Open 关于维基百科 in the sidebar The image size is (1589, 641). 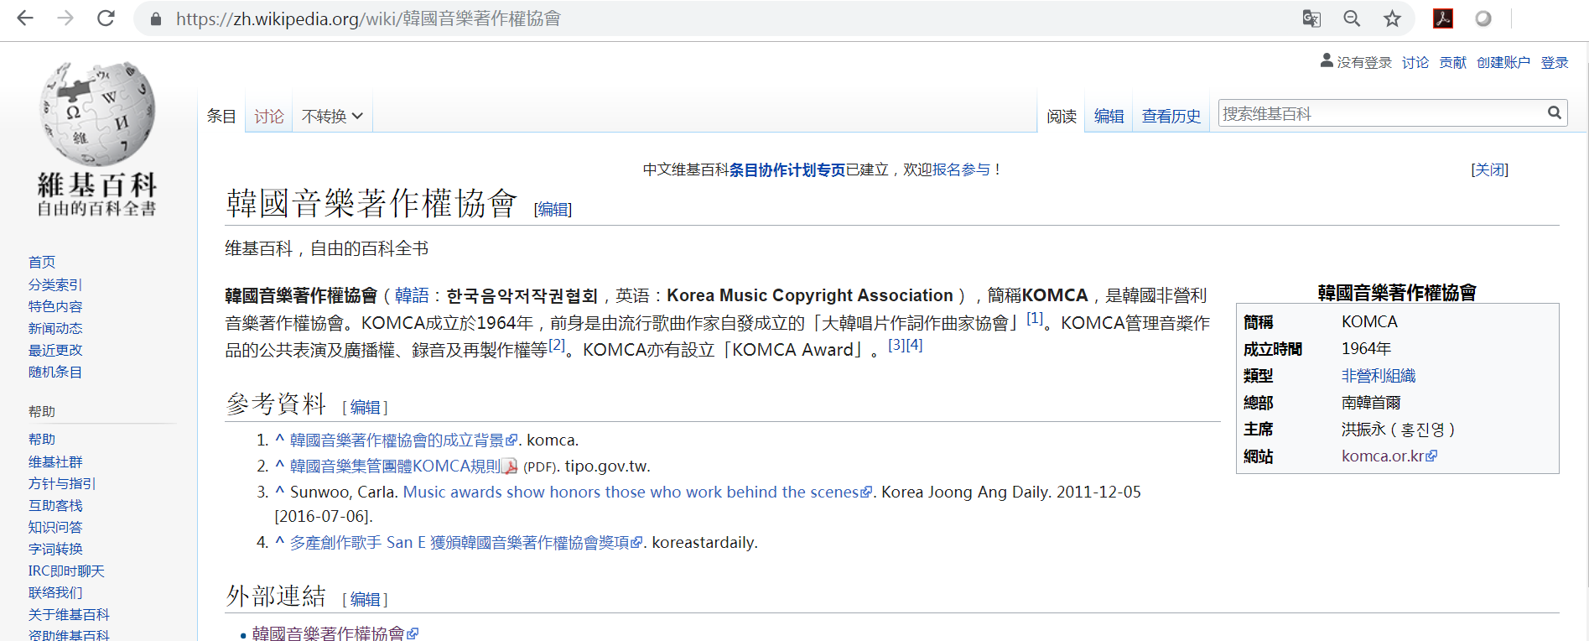[69, 614]
